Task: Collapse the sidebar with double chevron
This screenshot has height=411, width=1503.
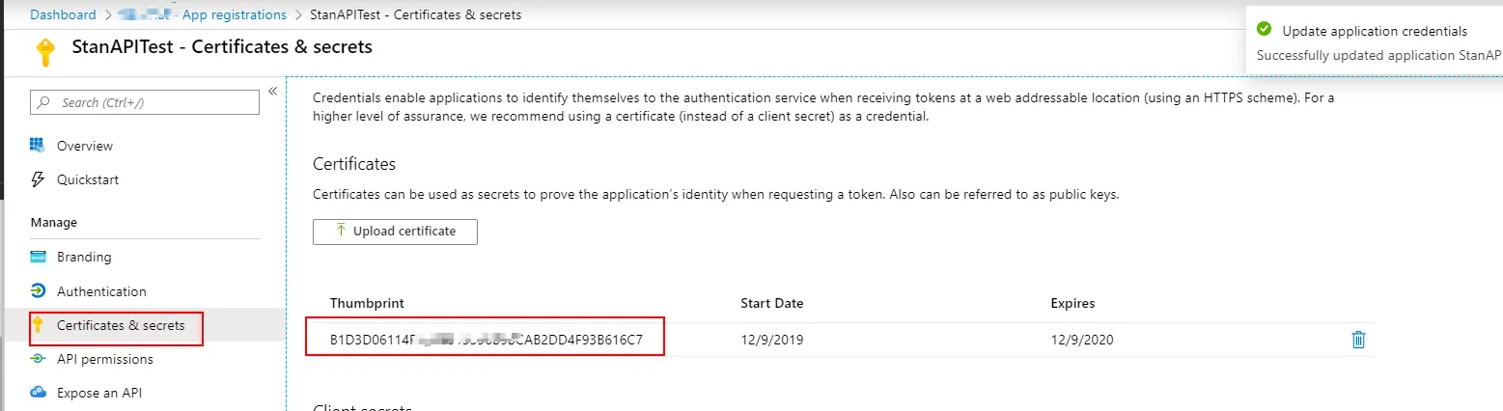Action: [x=272, y=91]
